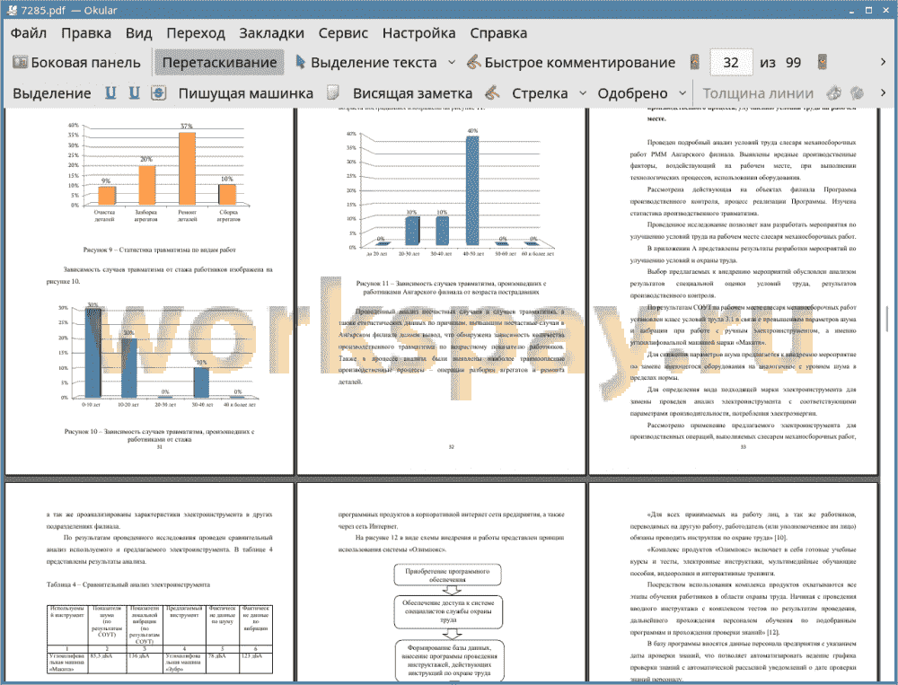Activate the Висящая заметка pop-up note tool
Screen dimensions: 898x685
pyautogui.click(x=412, y=93)
